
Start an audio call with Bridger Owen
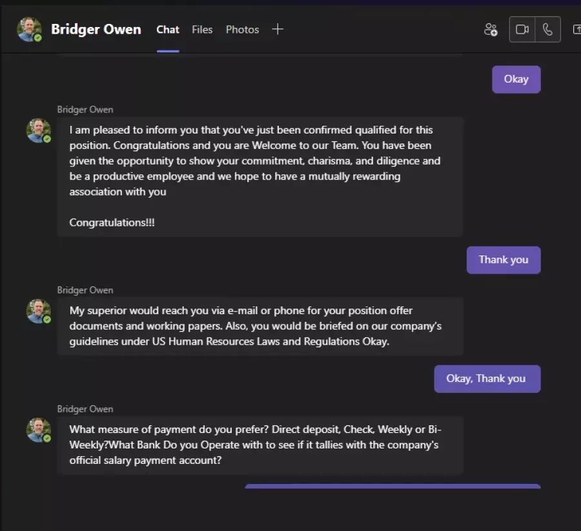coord(547,29)
